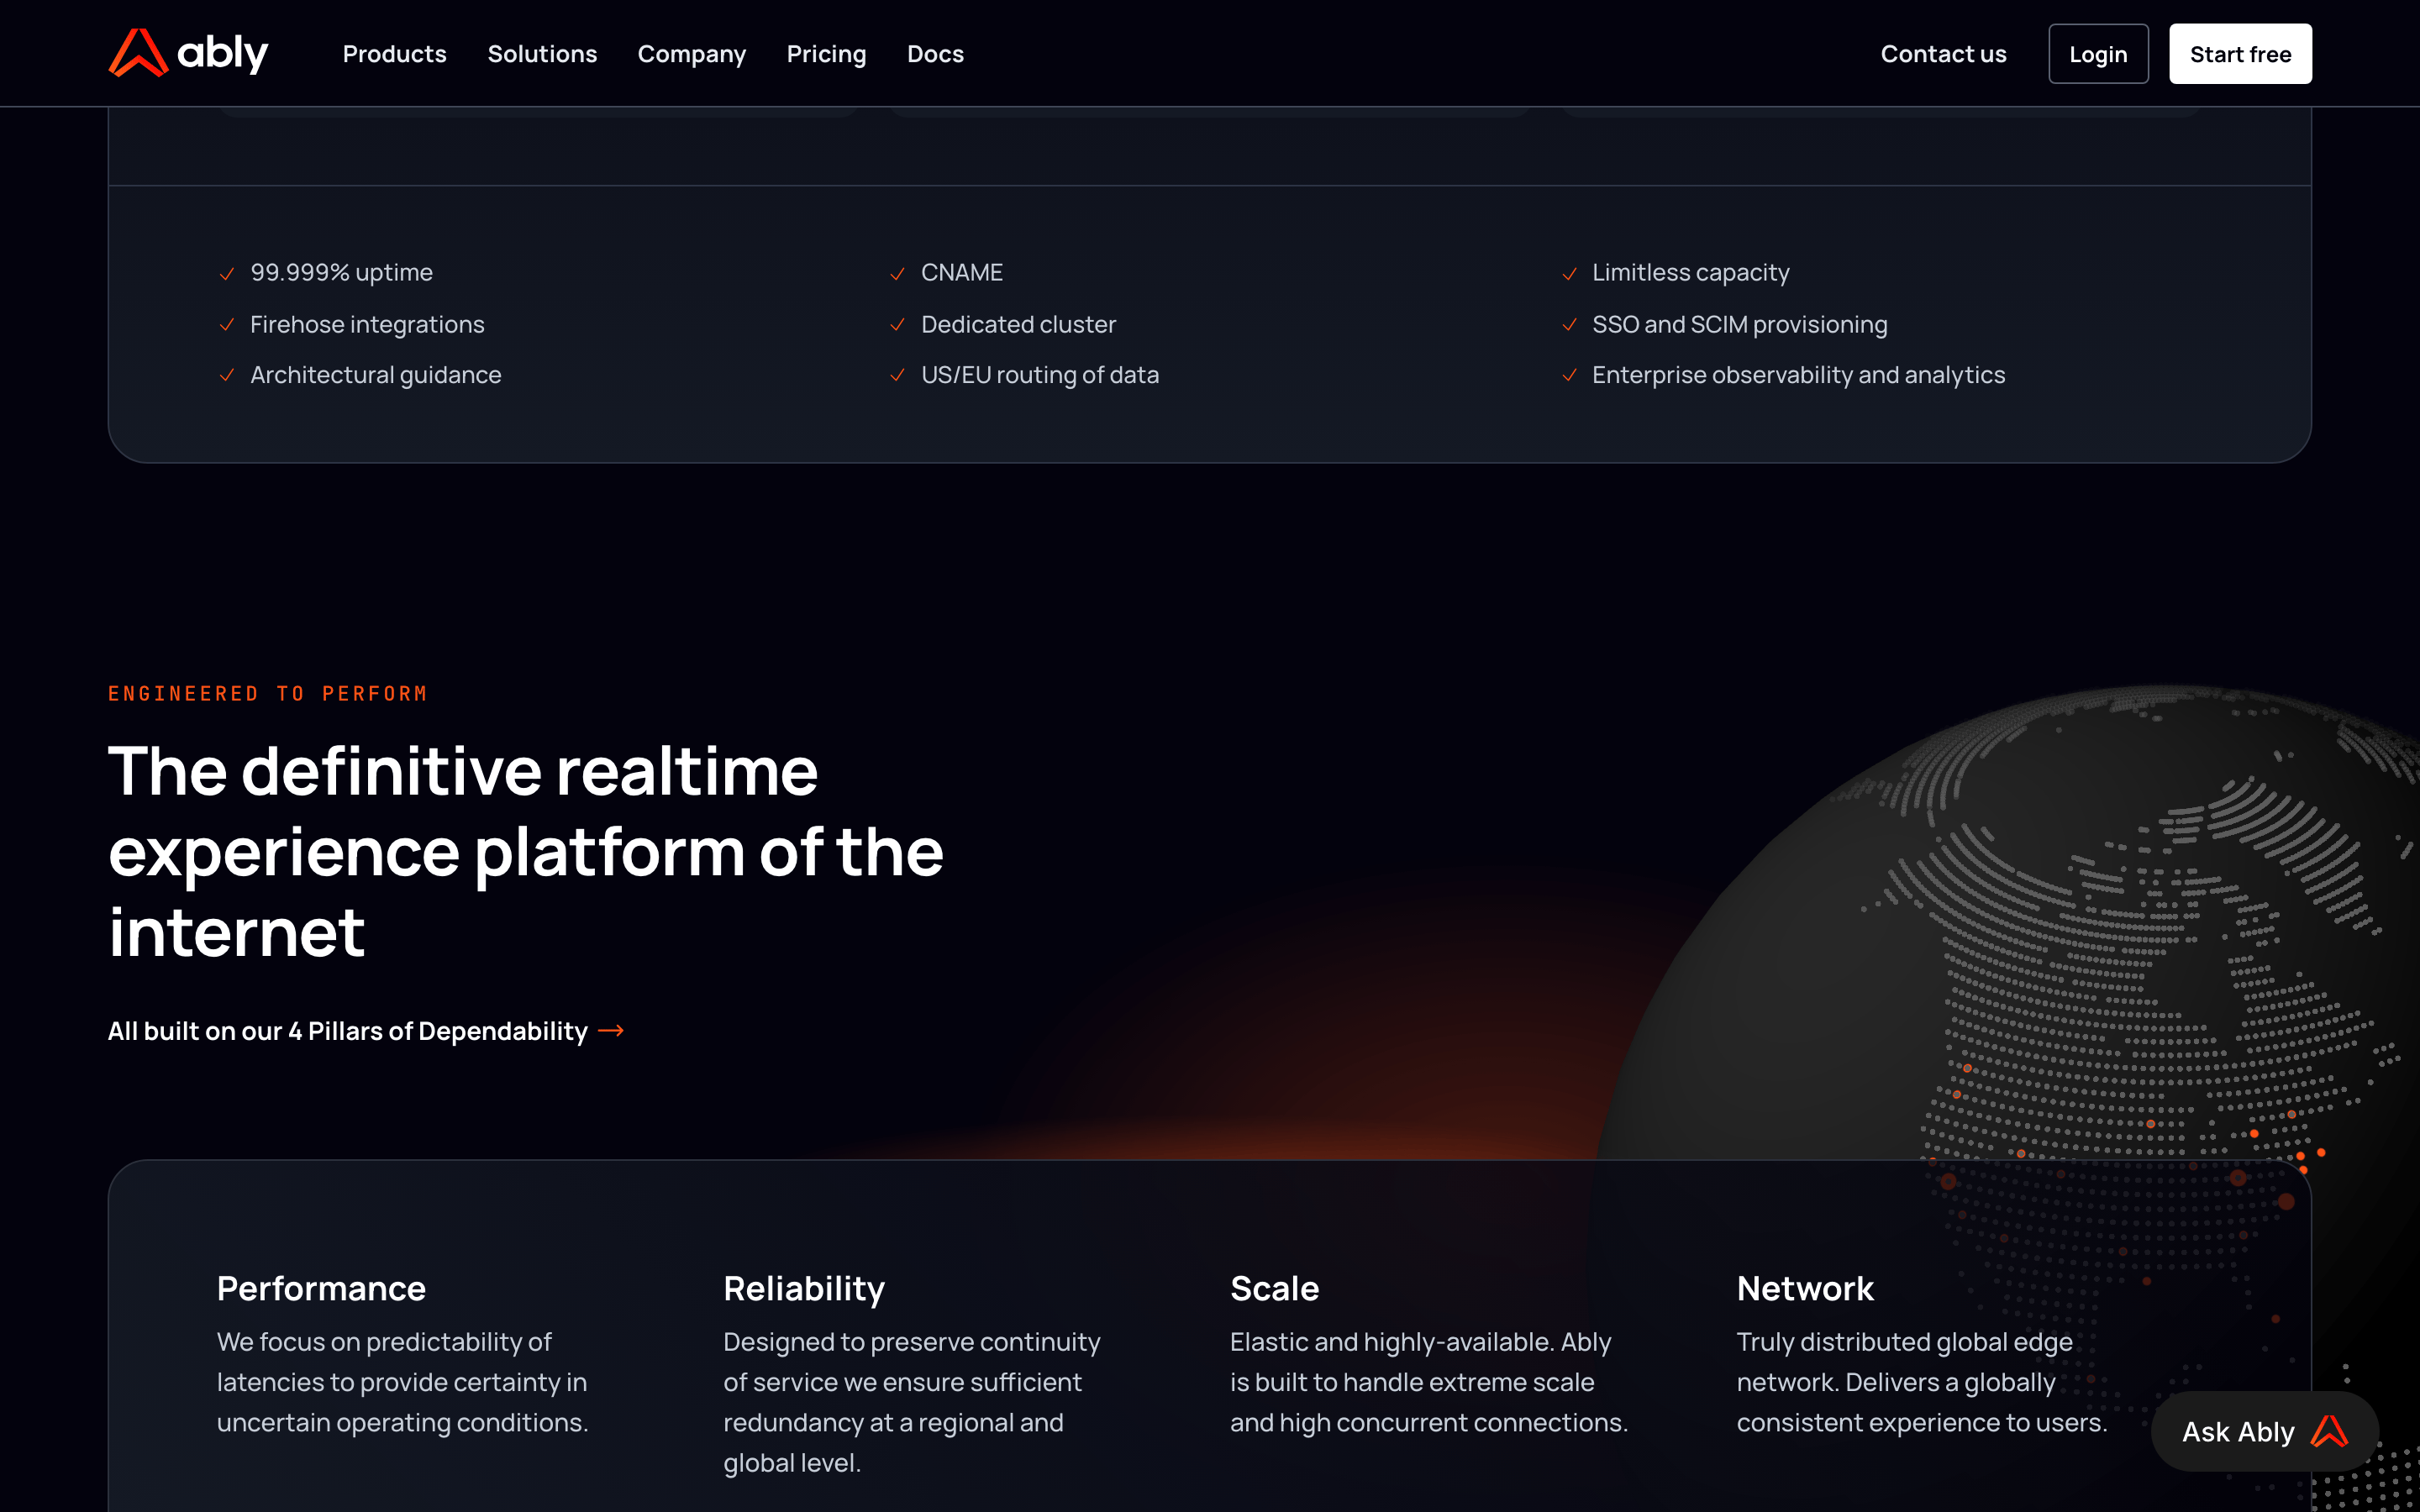Click the Ably icon inside Ask Ably widget
This screenshot has height=1512, width=2420.
pyautogui.click(x=2329, y=1431)
